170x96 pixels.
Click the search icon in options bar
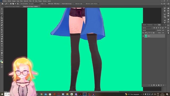162,4
